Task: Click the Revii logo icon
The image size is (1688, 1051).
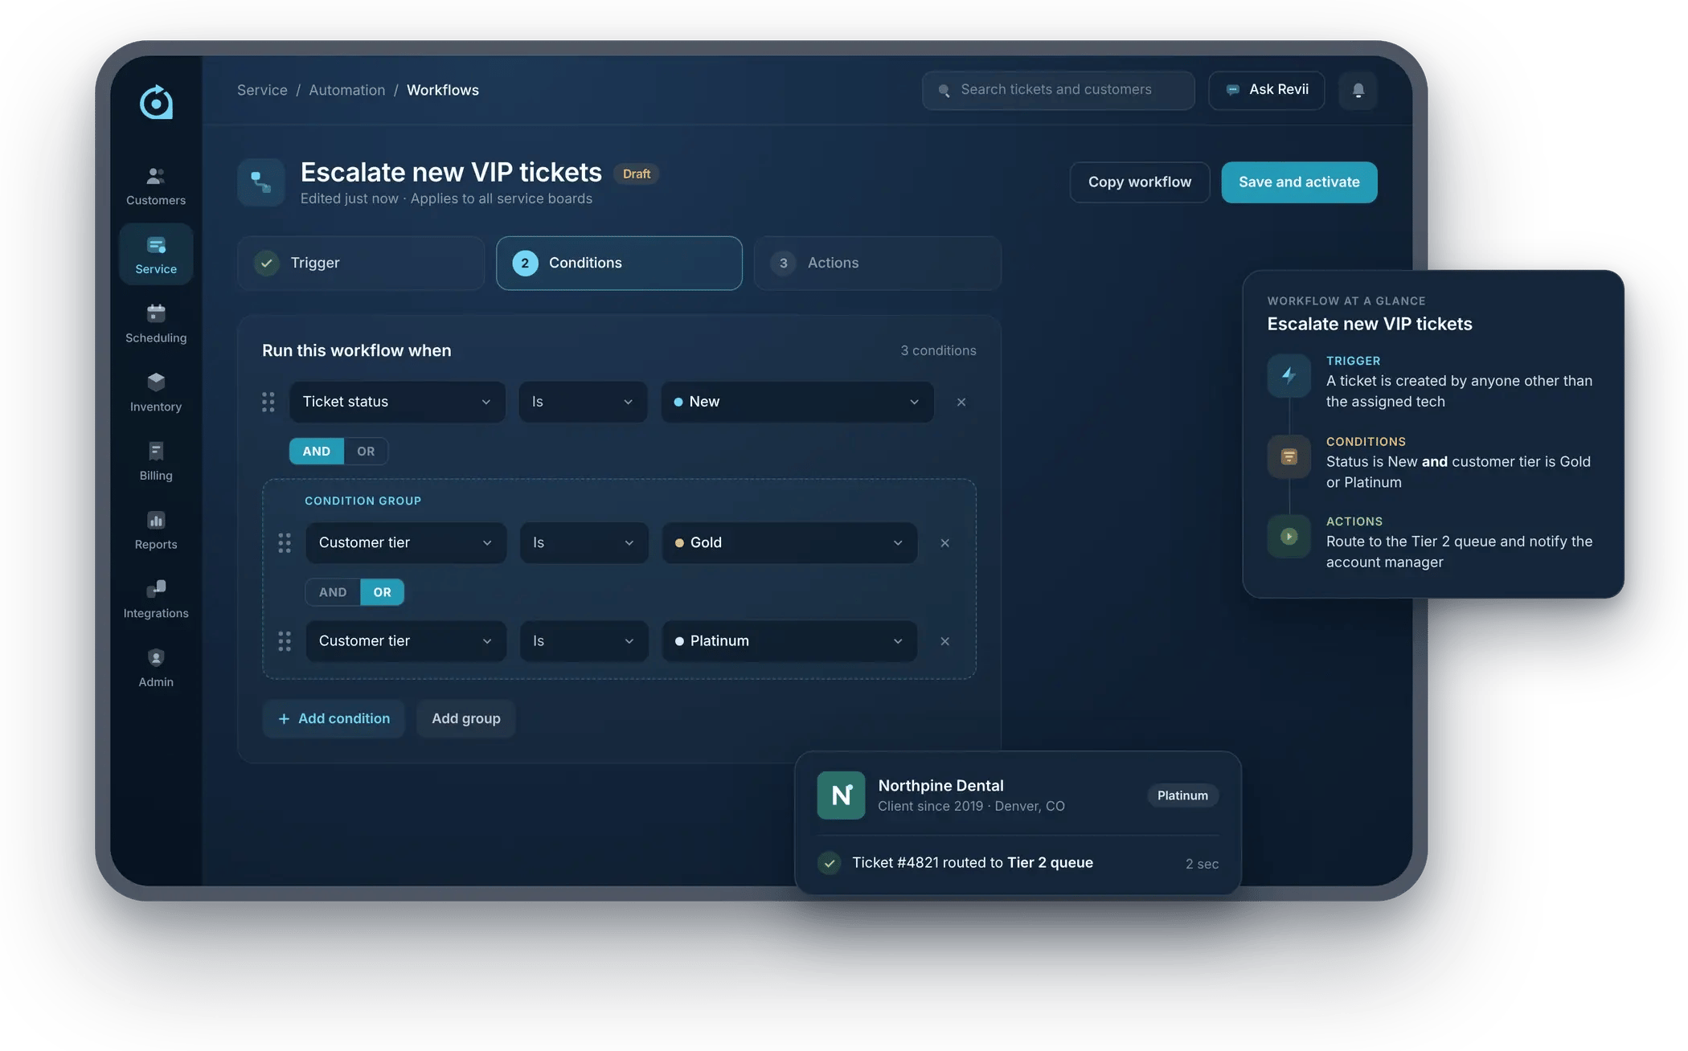Action: [x=156, y=102]
